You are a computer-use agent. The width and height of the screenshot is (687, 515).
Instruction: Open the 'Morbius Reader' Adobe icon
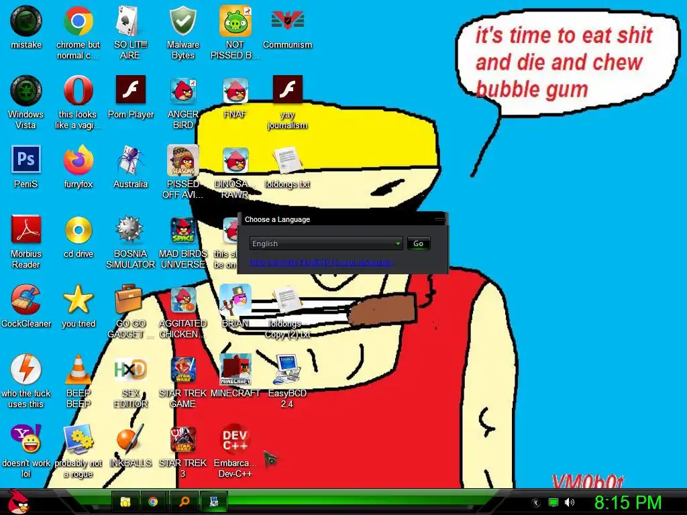pyautogui.click(x=26, y=229)
